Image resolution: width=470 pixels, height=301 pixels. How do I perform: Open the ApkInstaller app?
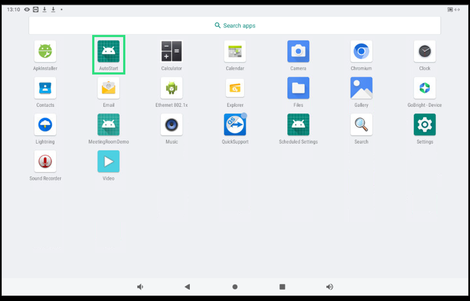tap(45, 51)
